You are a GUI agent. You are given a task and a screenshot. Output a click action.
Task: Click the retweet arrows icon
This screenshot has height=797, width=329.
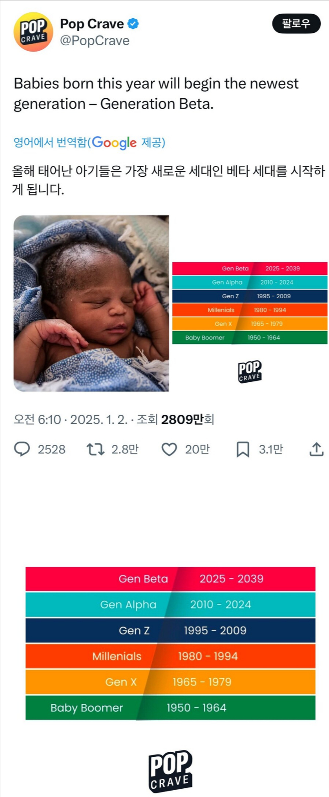(x=96, y=449)
